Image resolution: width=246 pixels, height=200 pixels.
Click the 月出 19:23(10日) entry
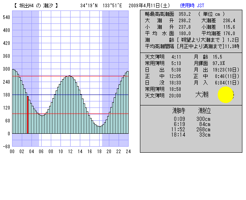tap(216, 69)
